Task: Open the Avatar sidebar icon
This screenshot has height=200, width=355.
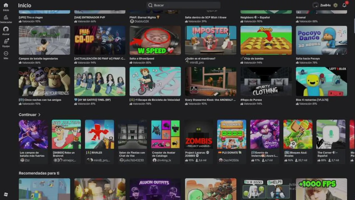Action: (6, 29)
